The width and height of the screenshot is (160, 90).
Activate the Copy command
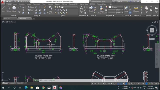(x=30, y=10)
